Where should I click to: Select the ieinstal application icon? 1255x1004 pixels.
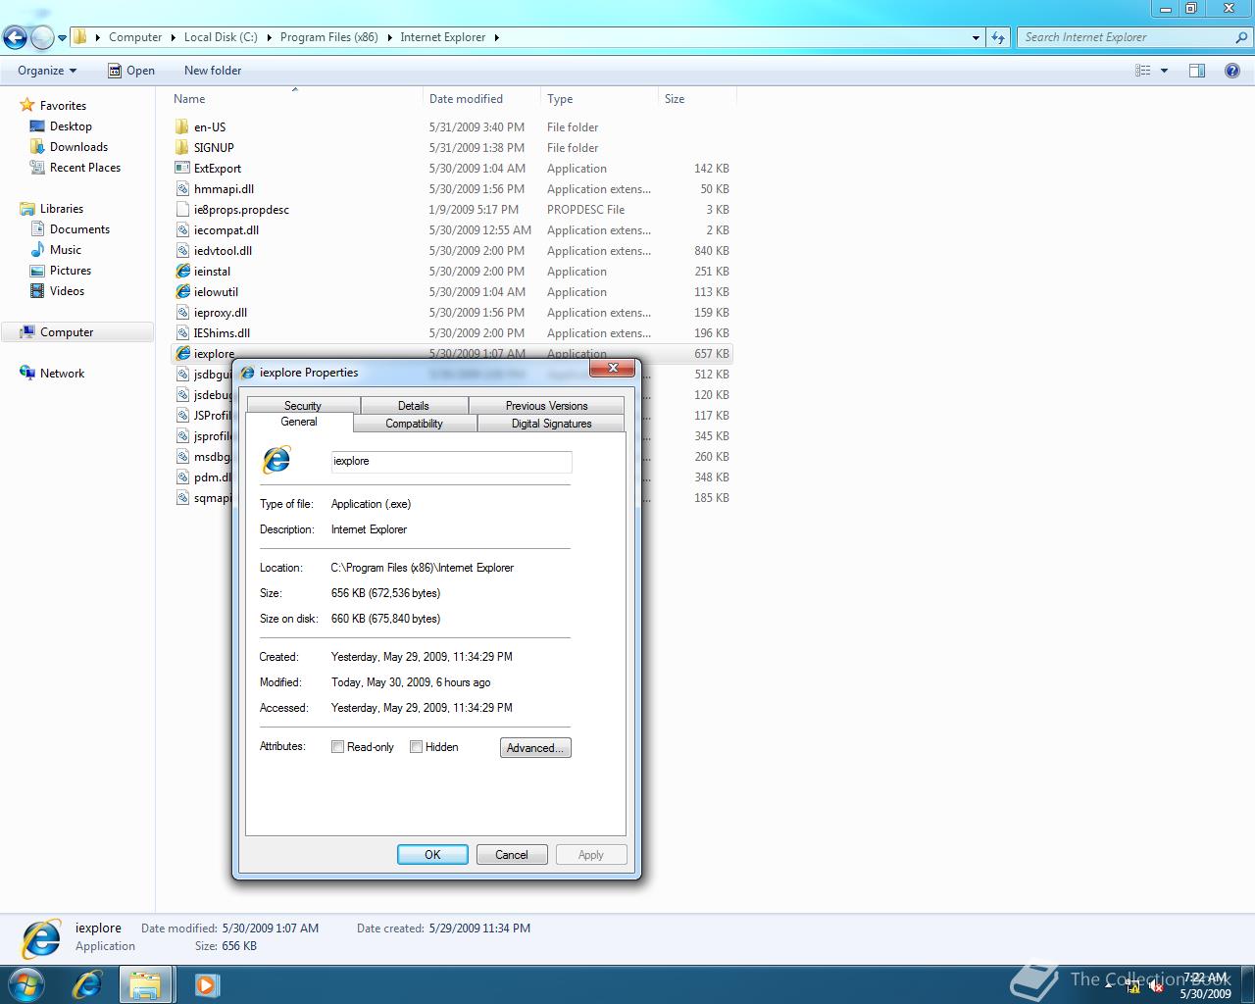pyautogui.click(x=182, y=272)
